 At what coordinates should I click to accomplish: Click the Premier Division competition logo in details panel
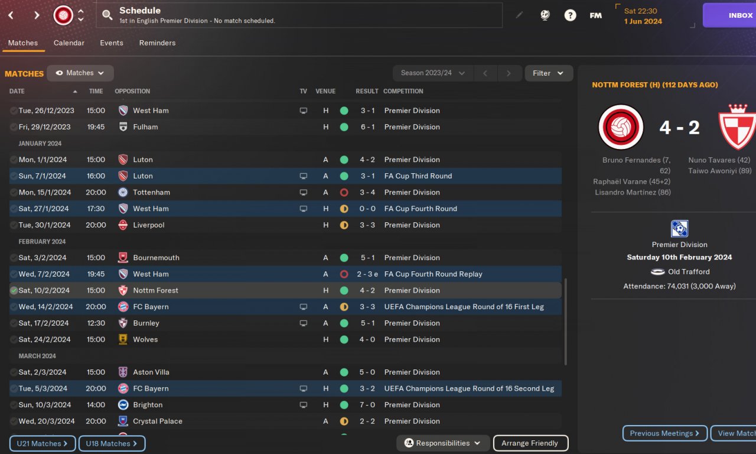click(680, 229)
